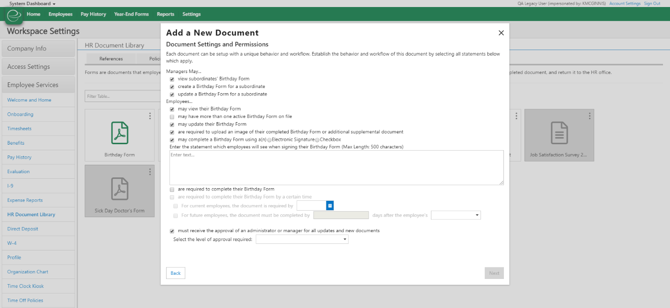Open the Employees menu
The height and width of the screenshot is (308, 670).
[x=60, y=14]
